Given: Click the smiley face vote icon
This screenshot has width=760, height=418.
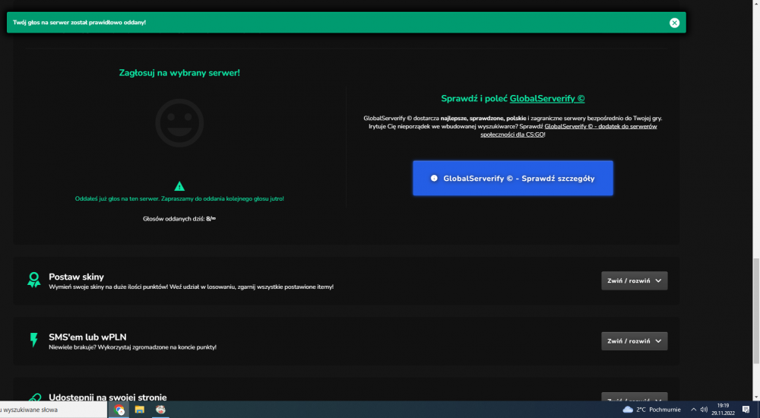Looking at the screenshot, I should [x=179, y=123].
